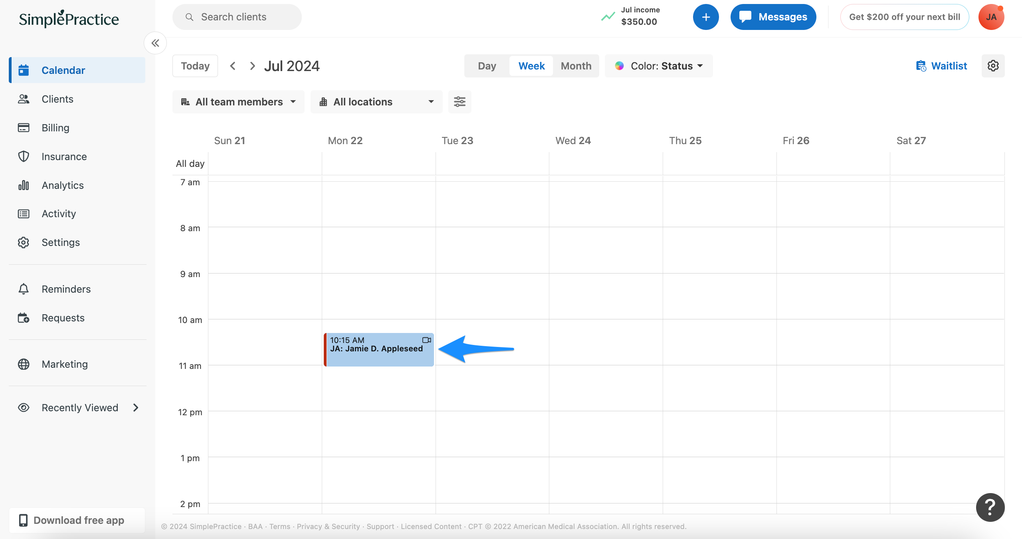Click the Recently Viewed eye icon
Viewport: 1022px width, 539px height.
24,408
